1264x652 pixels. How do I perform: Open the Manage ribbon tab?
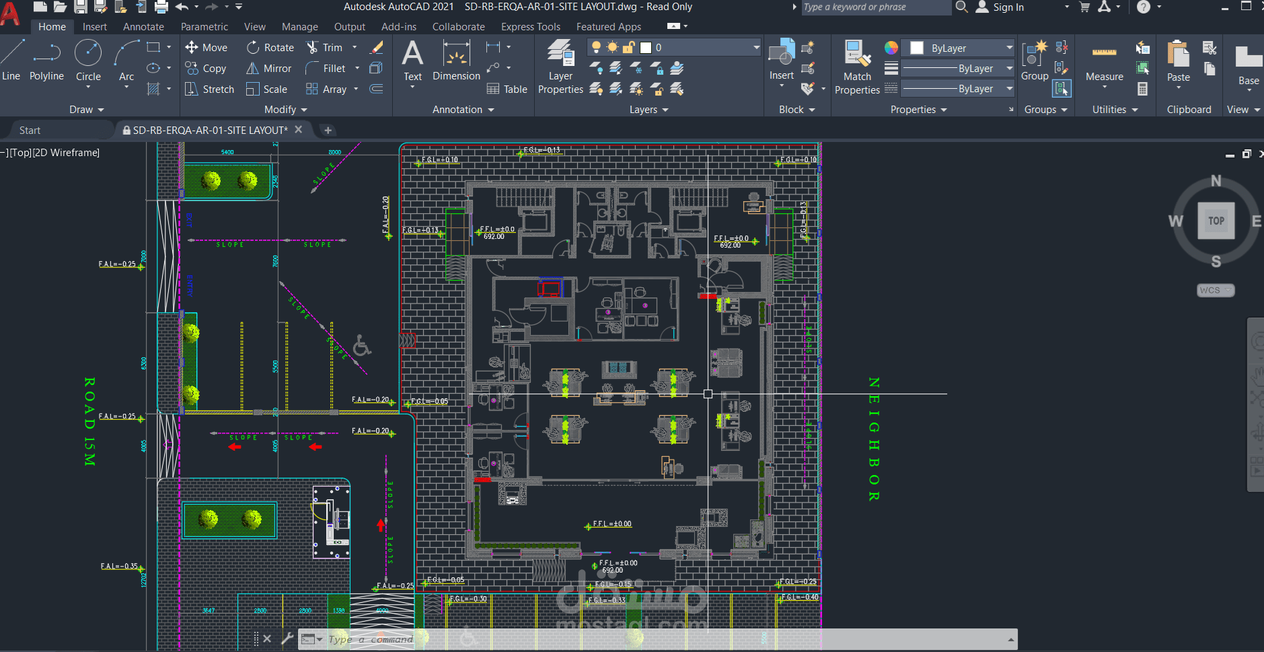click(x=300, y=27)
